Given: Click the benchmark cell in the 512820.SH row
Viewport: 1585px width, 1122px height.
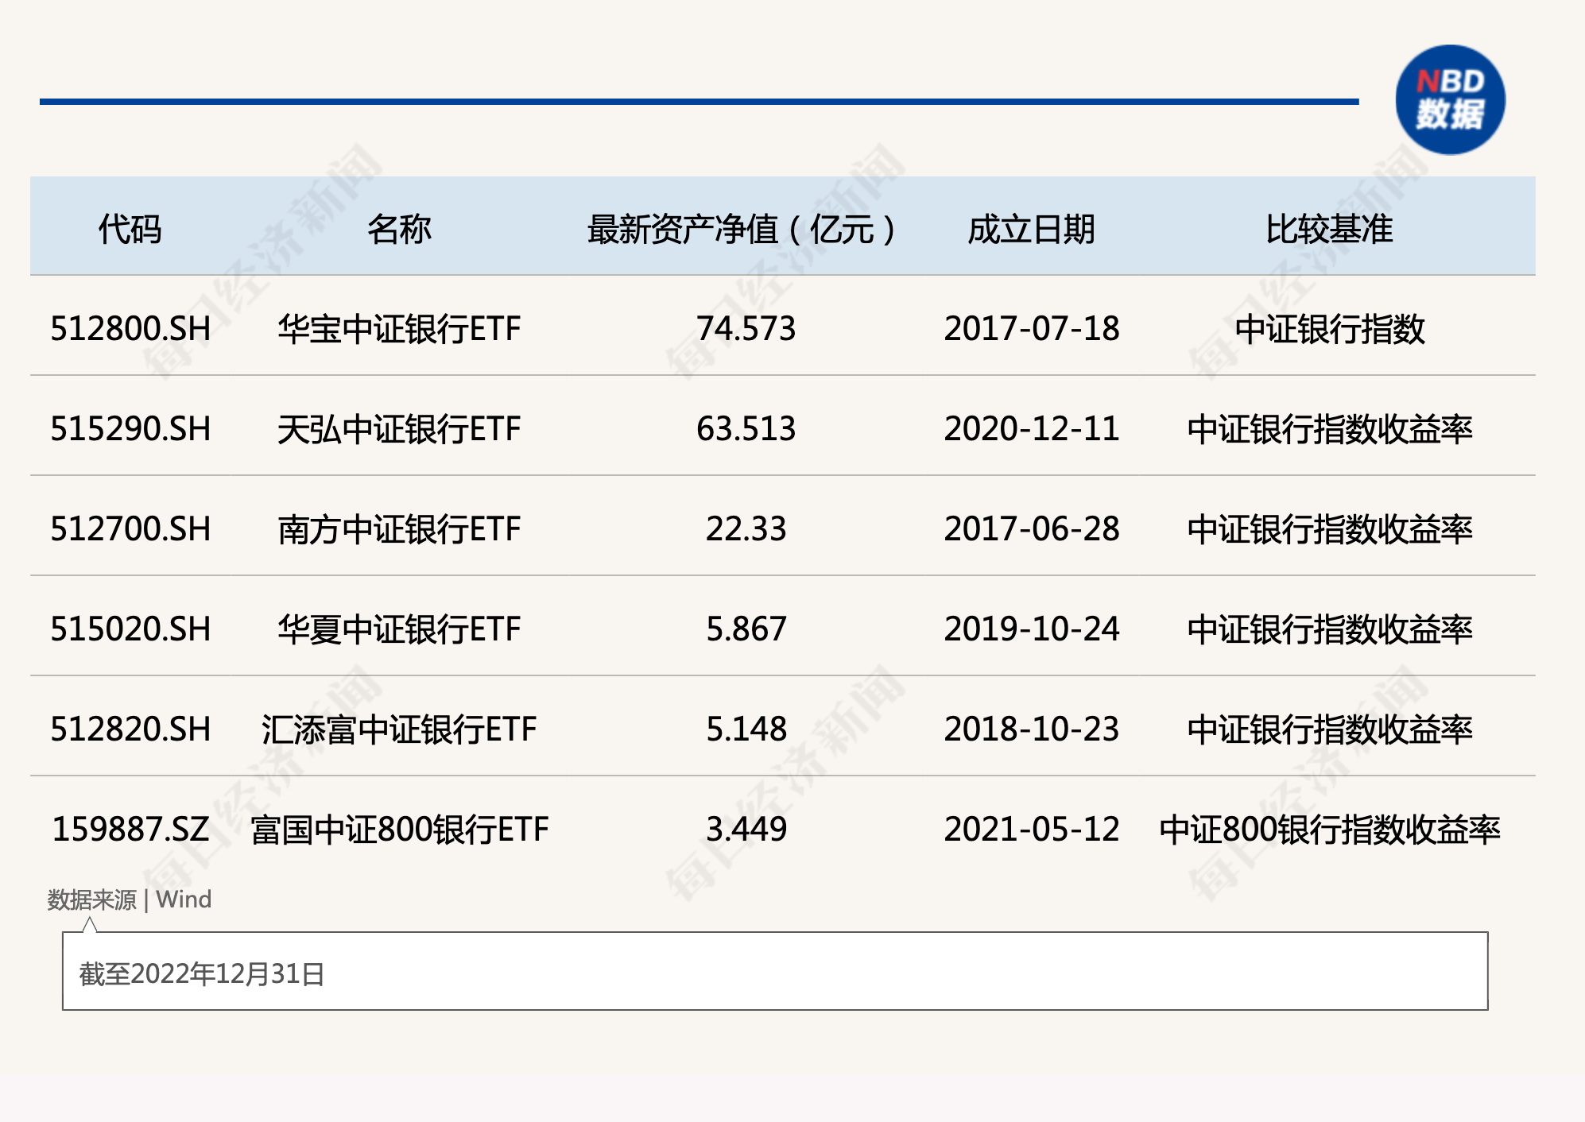Looking at the screenshot, I should click(x=1330, y=729).
